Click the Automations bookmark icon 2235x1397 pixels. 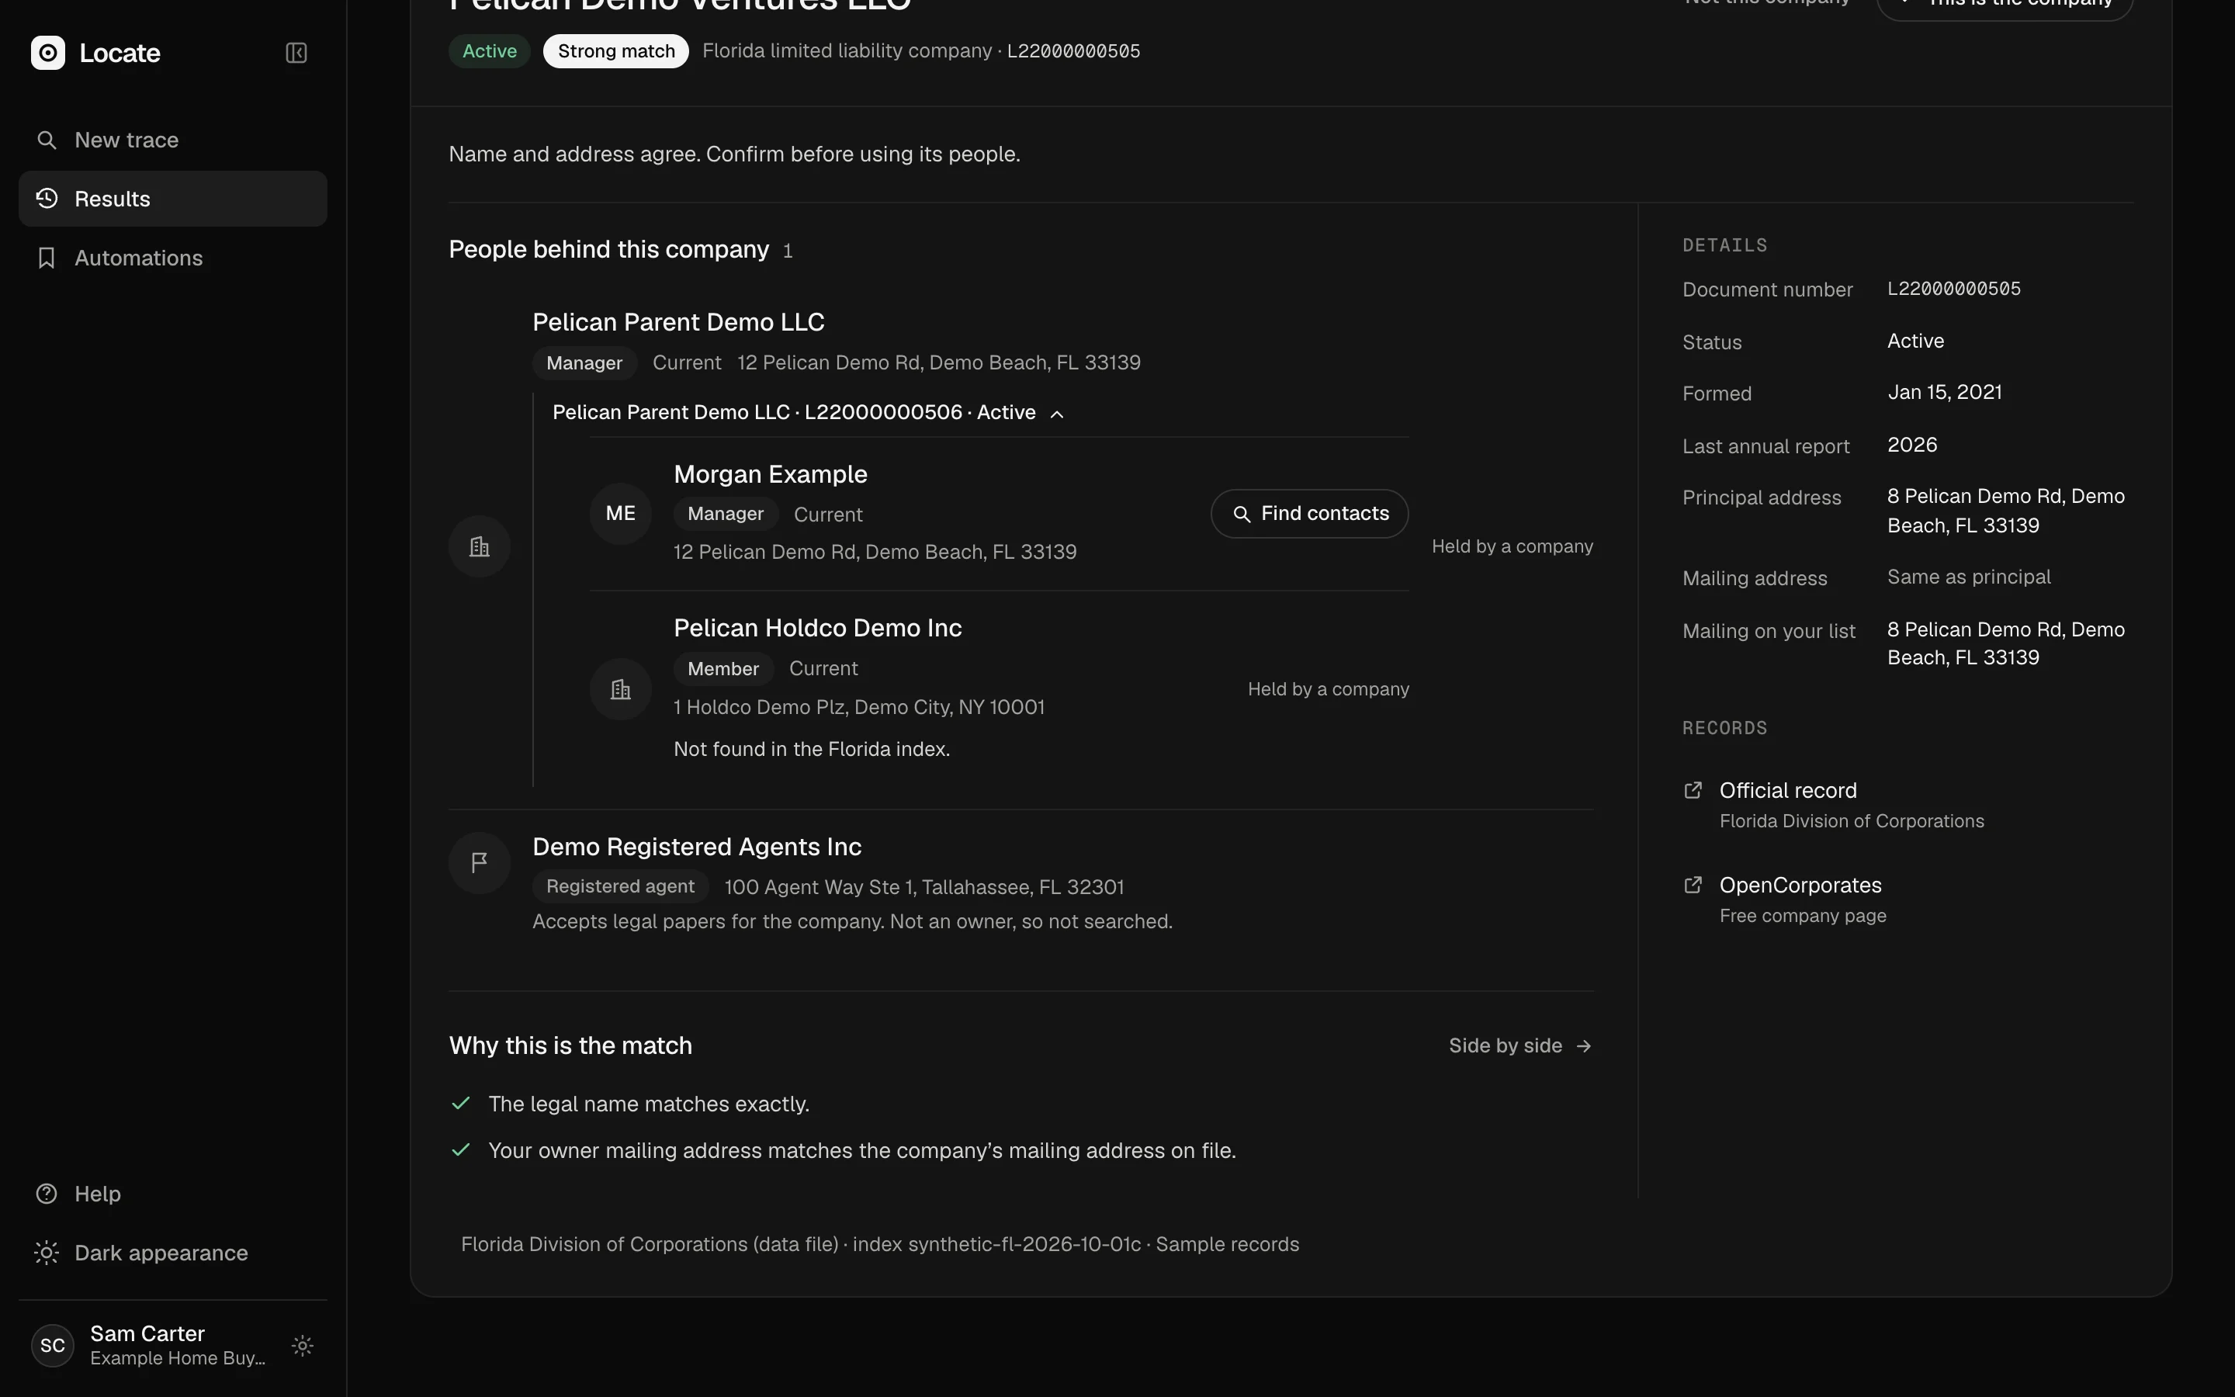click(x=47, y=258)
